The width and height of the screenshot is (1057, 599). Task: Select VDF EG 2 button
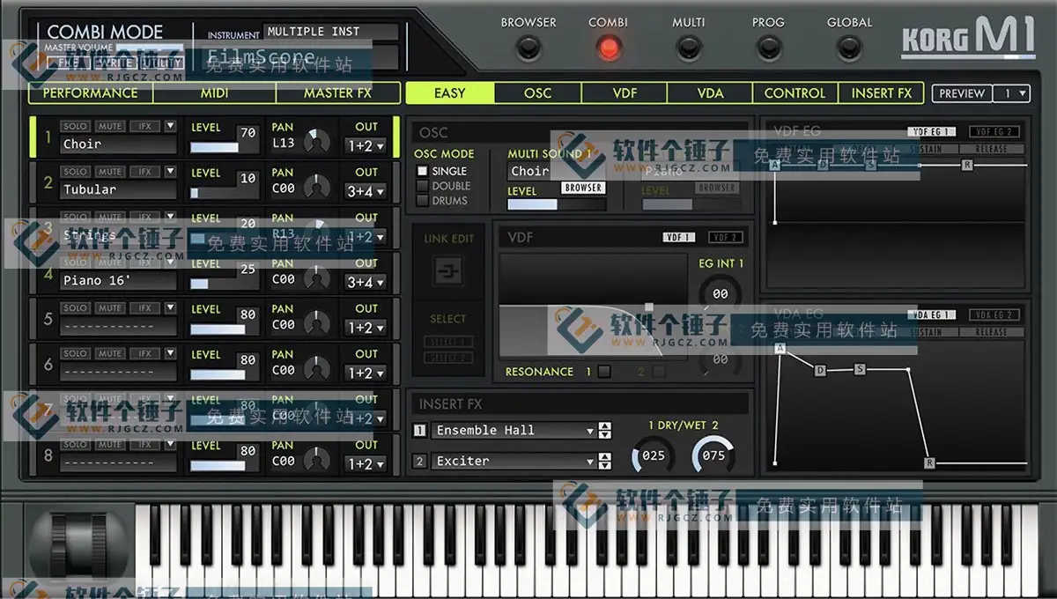coord(995,132)
